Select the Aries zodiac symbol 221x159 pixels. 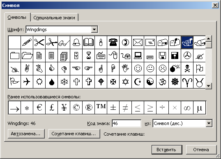[x=187, y=82]
